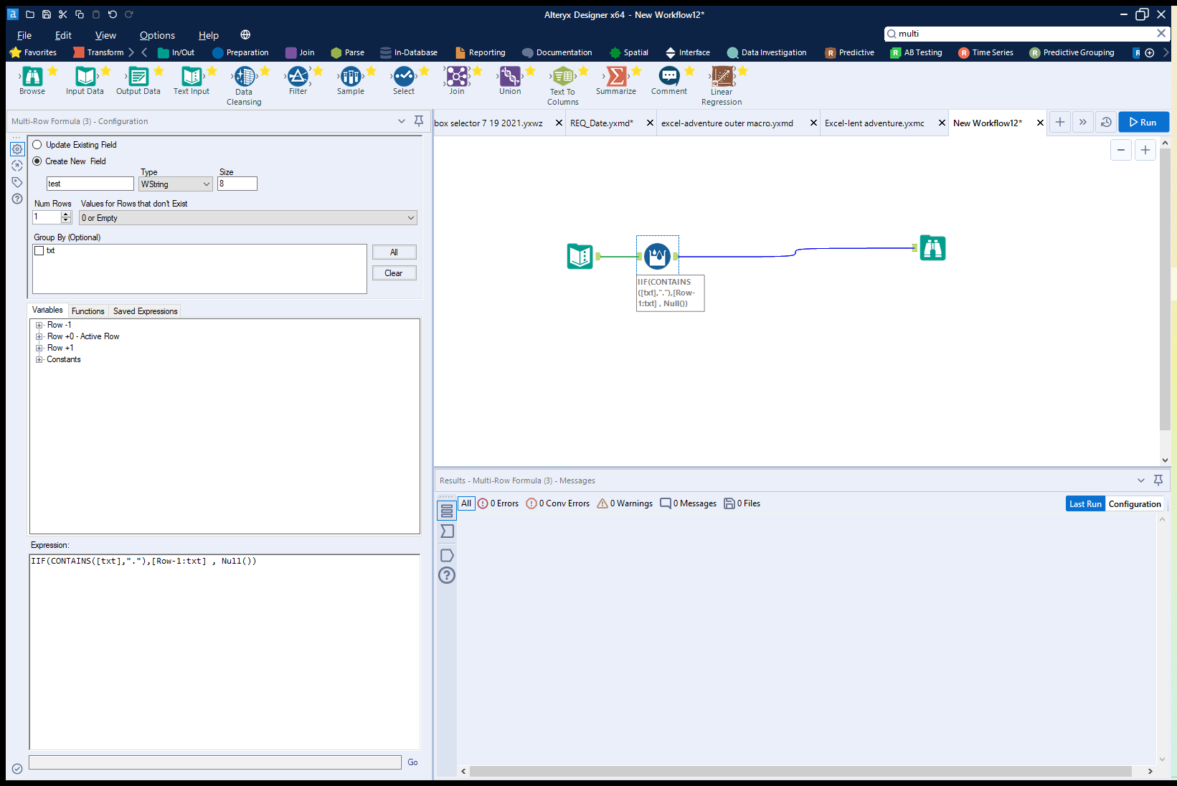Click the Run button
This screenshot has height=786, width=1177.
pyautogui.click(x=1143, y=122)
